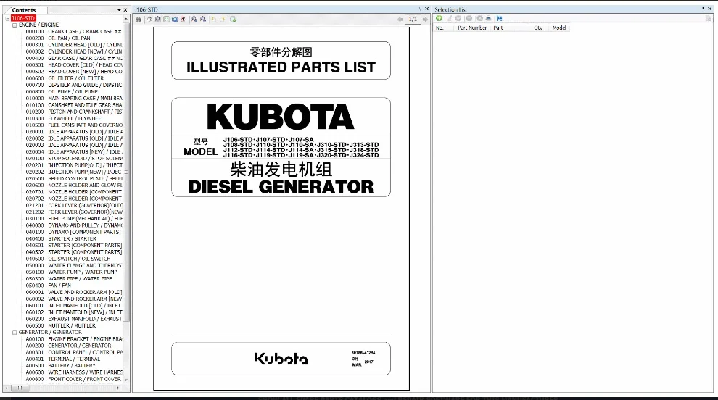718x400 pixels.
Task: Click the Contents horizontal scroll left arrow
Action: tap(7, 388)
